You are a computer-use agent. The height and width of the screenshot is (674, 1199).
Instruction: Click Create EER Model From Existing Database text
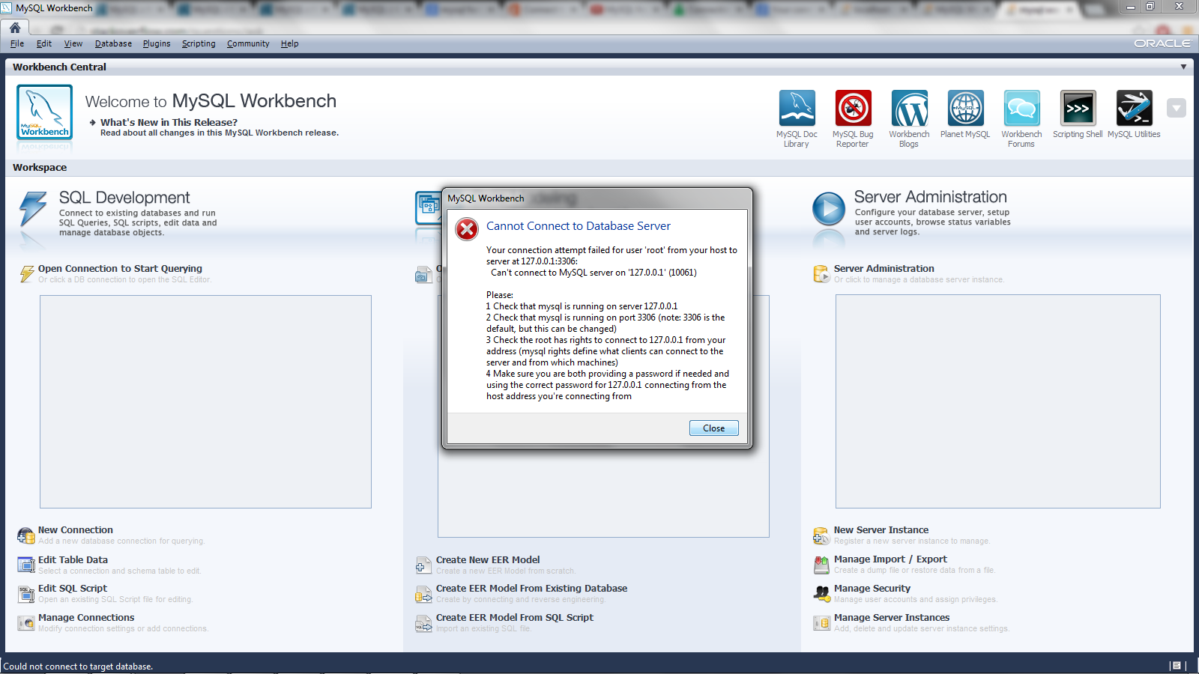point(532,588)
